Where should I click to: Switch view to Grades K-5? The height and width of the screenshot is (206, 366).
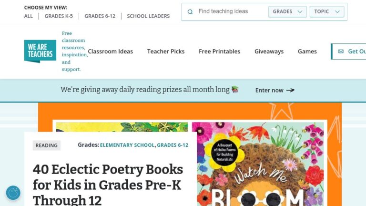(x=59, y=16)
